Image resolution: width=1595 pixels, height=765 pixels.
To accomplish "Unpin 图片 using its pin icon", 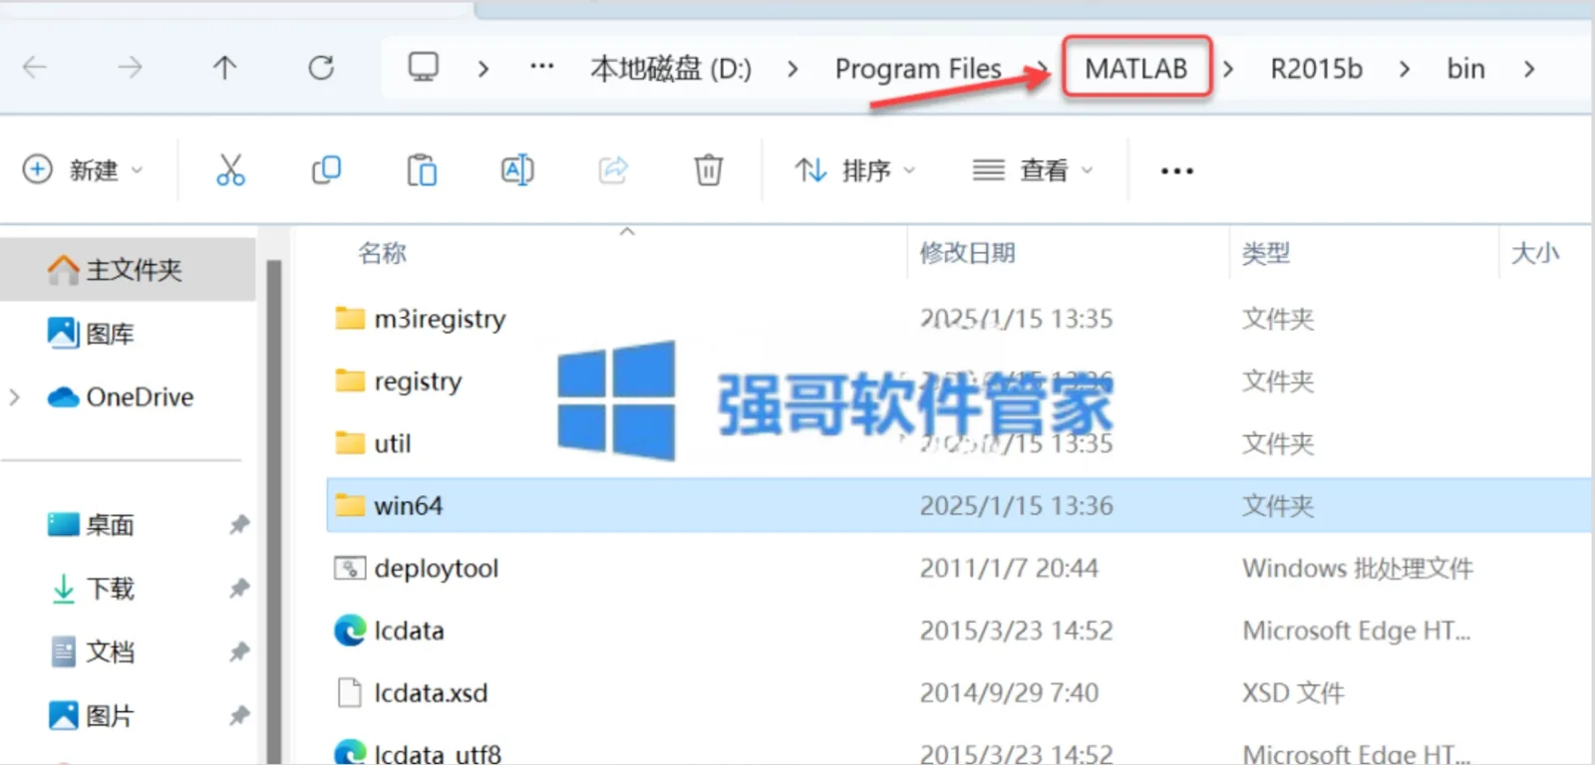I will (x=239, y=715).
